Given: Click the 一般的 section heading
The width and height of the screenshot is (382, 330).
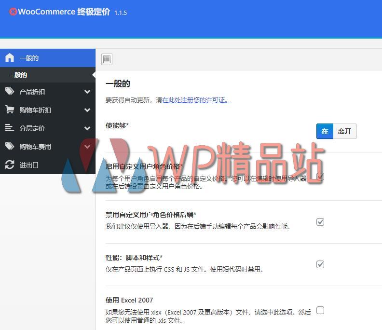Looking at the screenshot, I should point(118,83).
